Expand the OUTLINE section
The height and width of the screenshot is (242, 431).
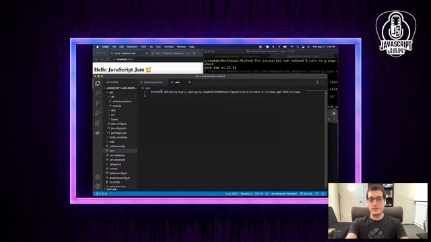click(112, 190)
